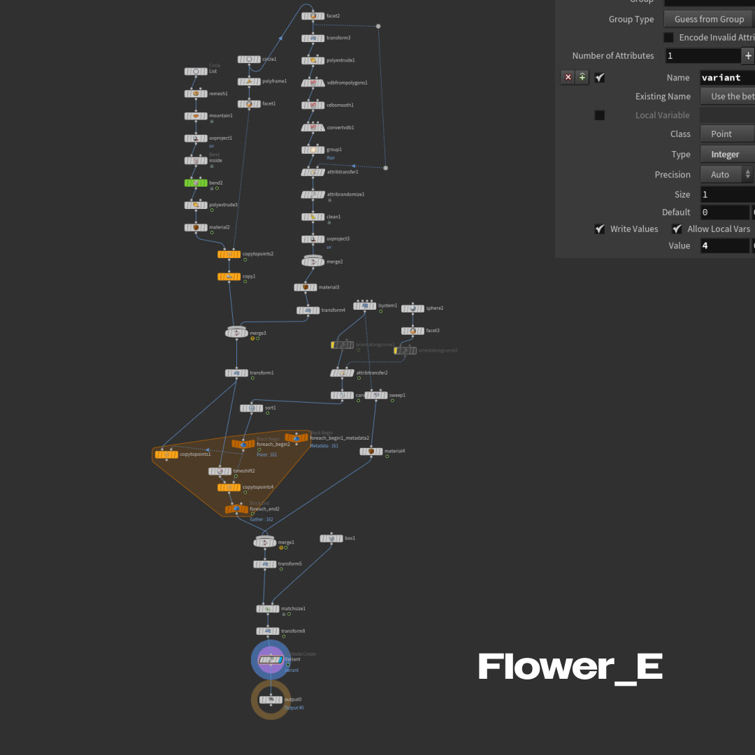The image size is (755, 755).
Task: Click the Default value field
Action: coord(725,213)
